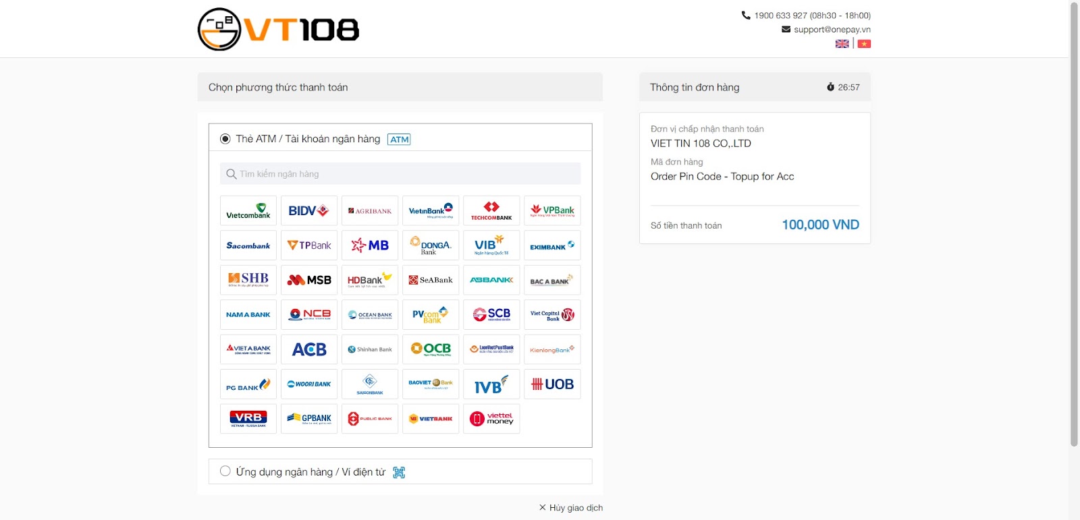
Task: Select GPBank logo
Action: [309, 419]
